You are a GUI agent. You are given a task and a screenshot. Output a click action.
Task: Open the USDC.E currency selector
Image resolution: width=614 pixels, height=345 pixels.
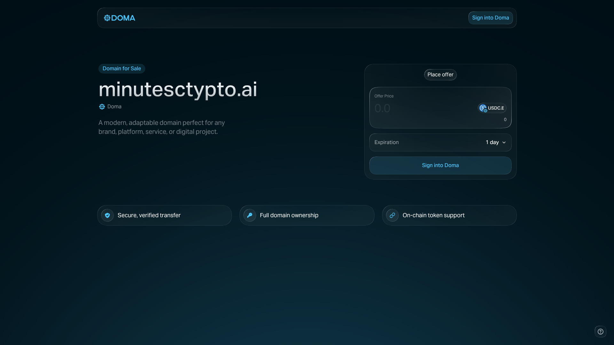[492, 108]
